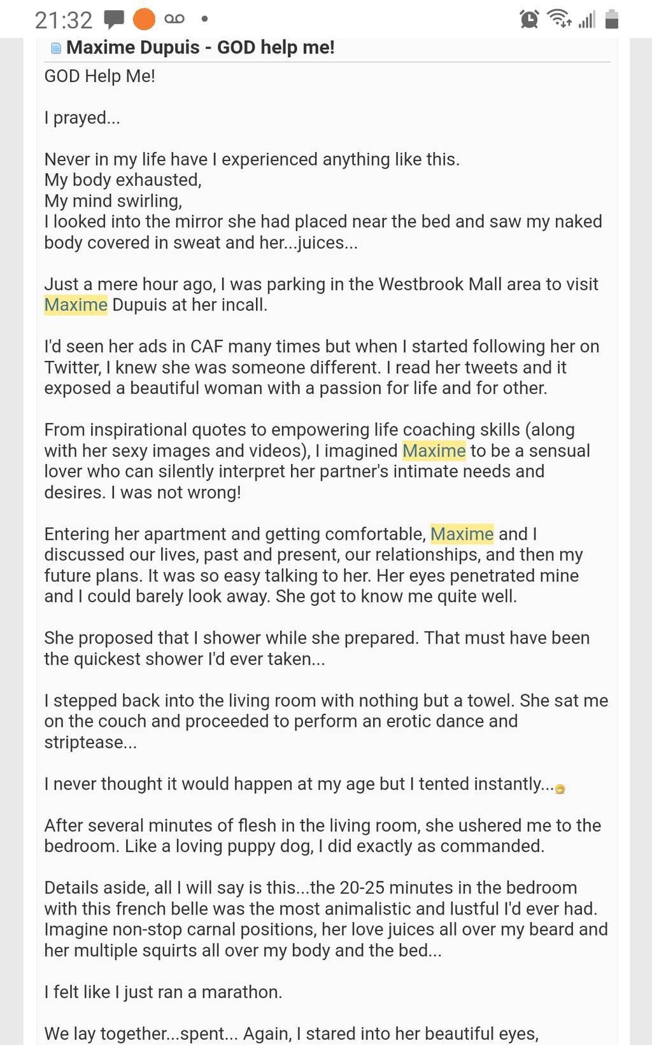Screen dimensions: 652x1045
Task: Tap the alarm clock status icon
Action: pos(529,19)
